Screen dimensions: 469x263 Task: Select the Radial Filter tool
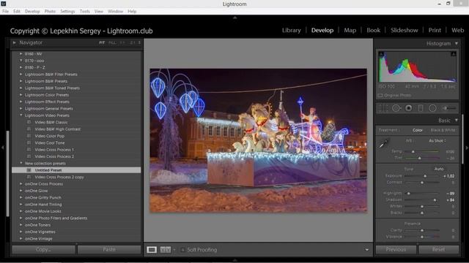point(432,108)
